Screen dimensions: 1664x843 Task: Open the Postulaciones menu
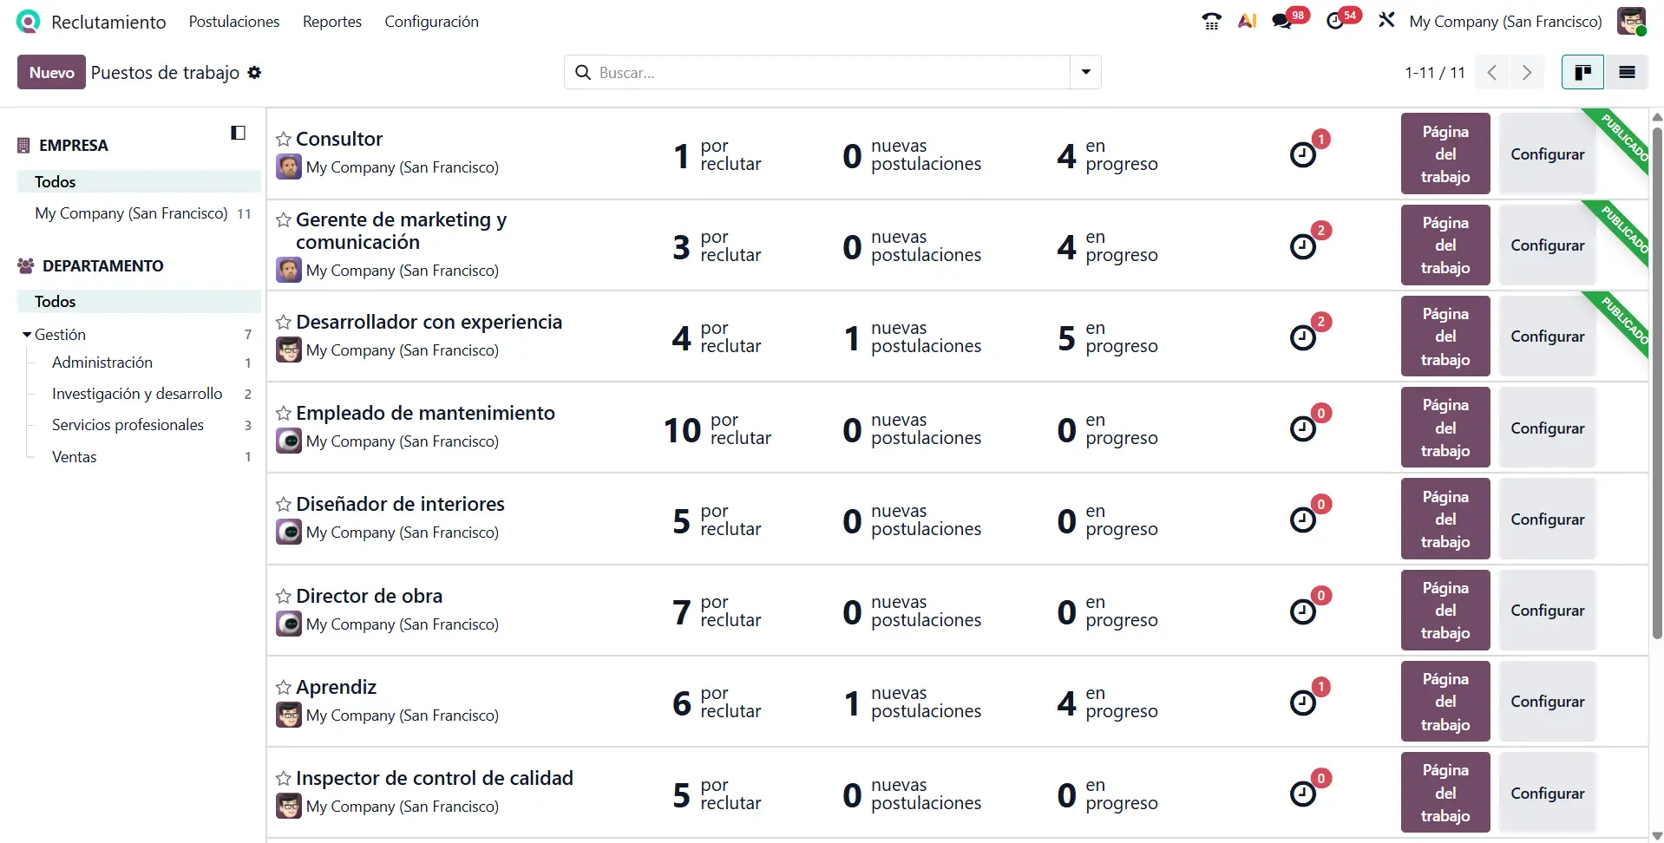tap(234, 22)
